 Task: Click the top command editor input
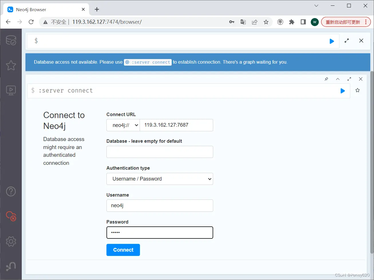(183, 41)
